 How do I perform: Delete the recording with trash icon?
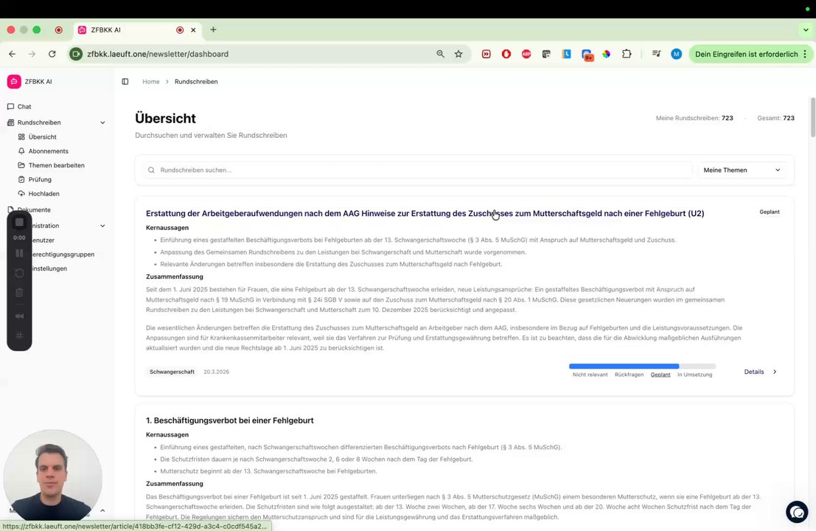[19, 293]
